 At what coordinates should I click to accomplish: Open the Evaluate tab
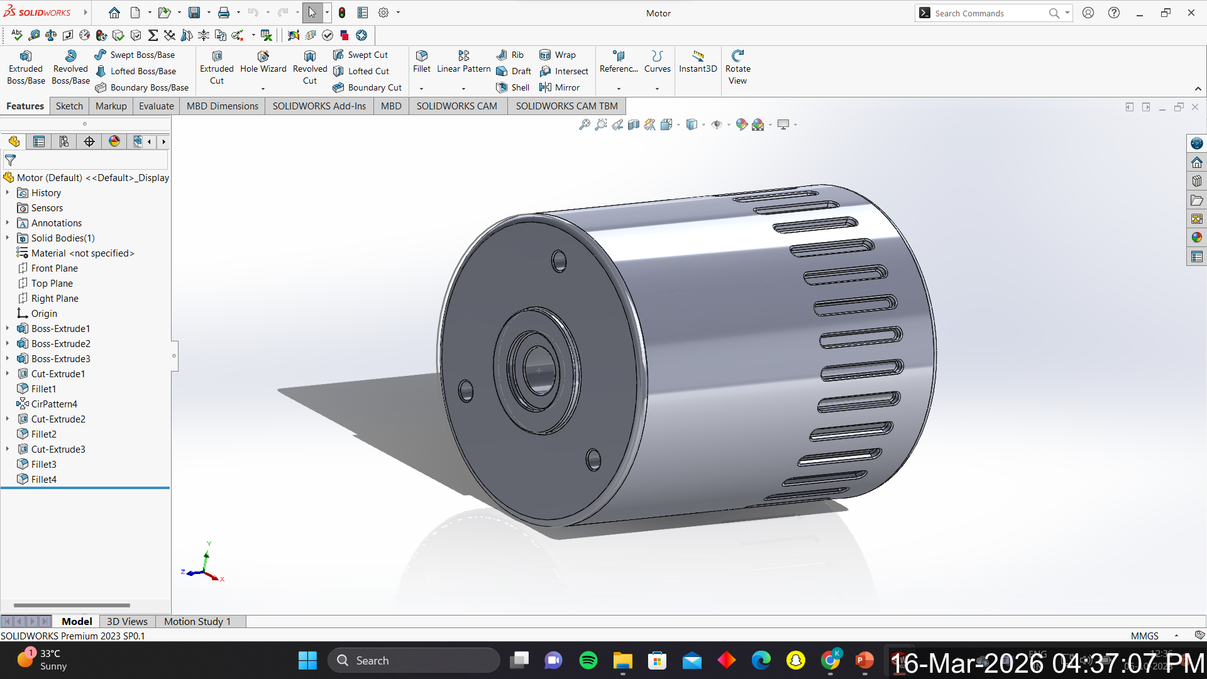[156, 106]
